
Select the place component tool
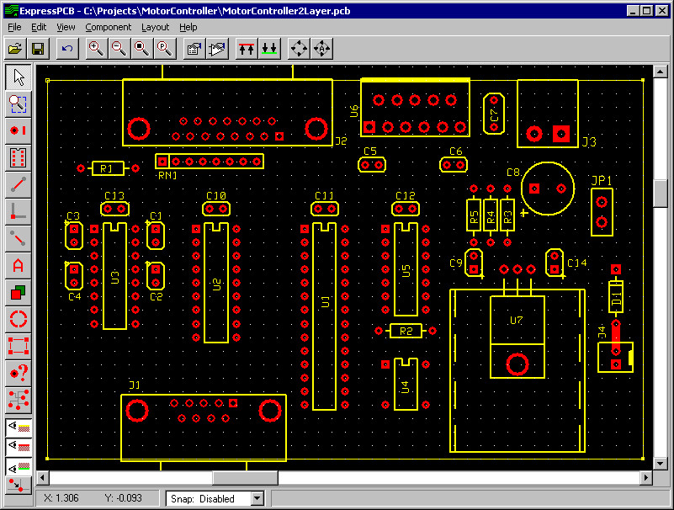19,157
